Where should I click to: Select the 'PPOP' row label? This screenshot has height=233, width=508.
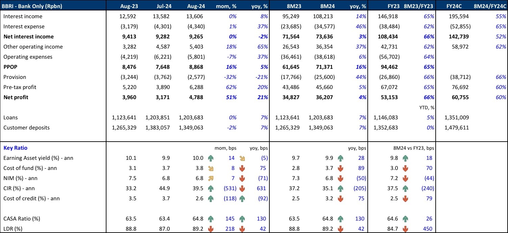10,67
